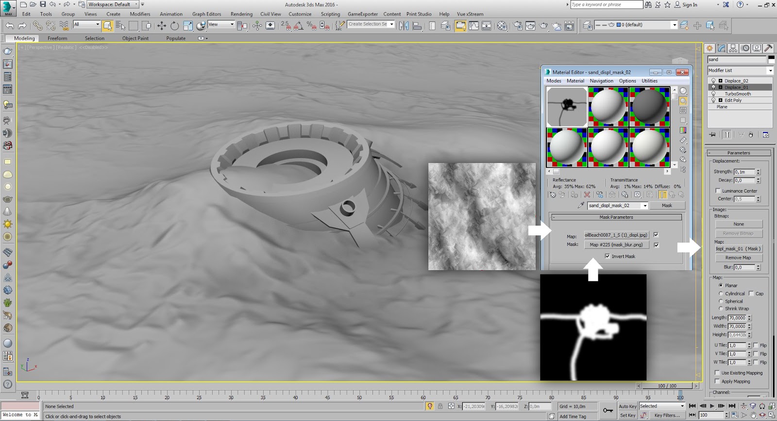
Task: Switch to the Freeform ribbon tab
Action: coord(57,38)
